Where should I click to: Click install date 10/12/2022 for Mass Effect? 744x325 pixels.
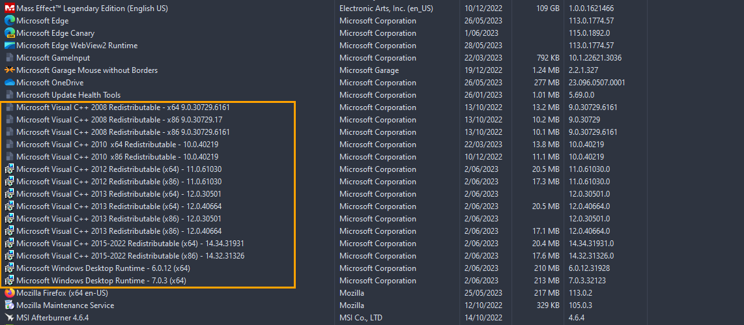click(x=483, y=8)
